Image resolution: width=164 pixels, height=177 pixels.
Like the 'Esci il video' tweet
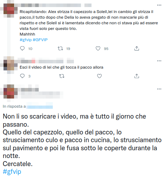[x=99, y=76]
